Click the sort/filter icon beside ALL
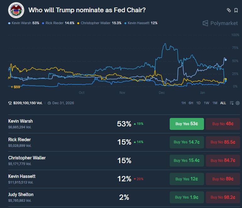This screenshot has height=208, width=242. point(232,103)
